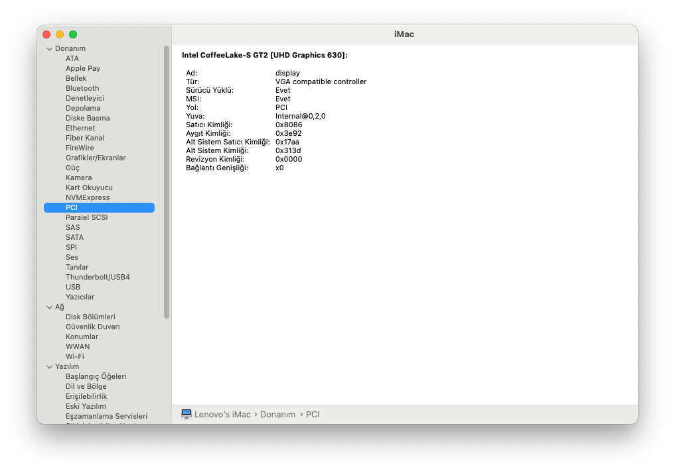Click the Satıcı Kimliği value 0x8086
The image size is (675, 473).
(289, 125)
